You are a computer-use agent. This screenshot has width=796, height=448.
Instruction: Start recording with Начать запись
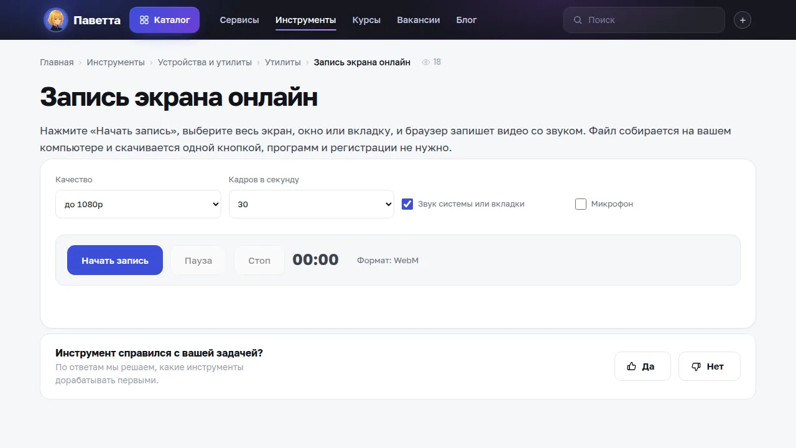click(x=115, y=260)
